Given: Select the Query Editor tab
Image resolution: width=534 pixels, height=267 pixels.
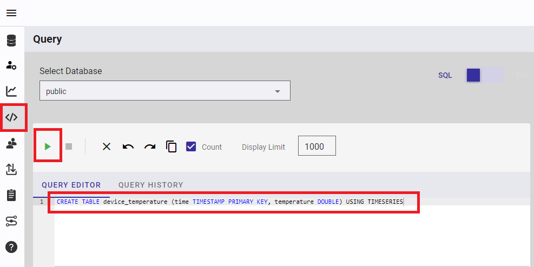Looking at the screenshot, I should coord(71,185).
